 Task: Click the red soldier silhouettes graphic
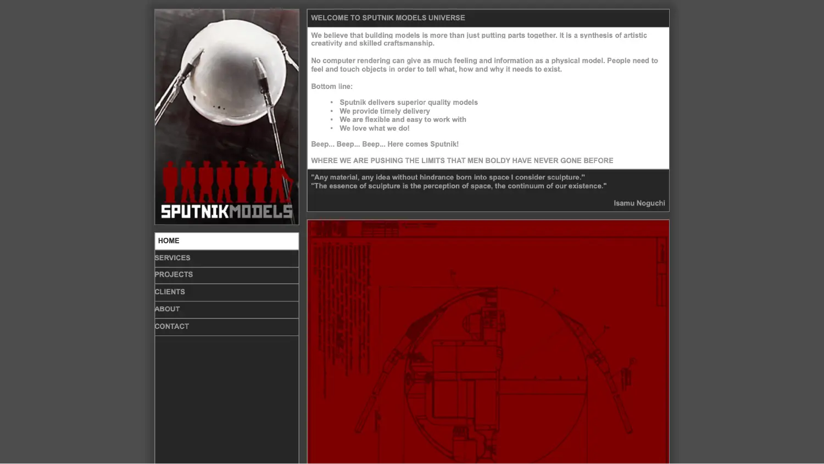[226, 181]
